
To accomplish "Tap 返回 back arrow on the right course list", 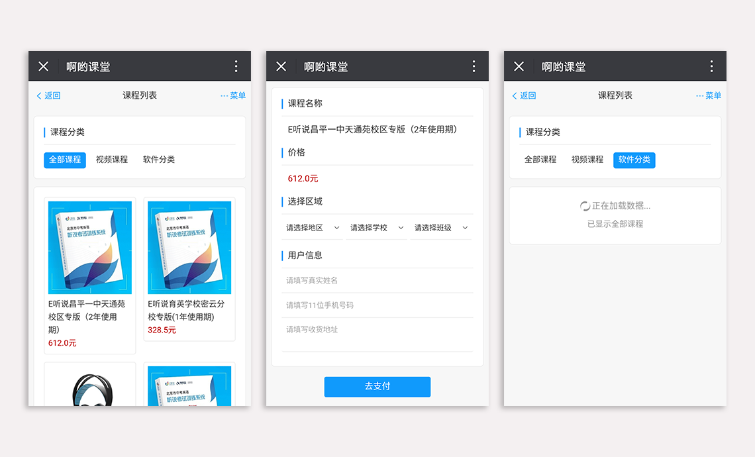I will (524, 95).
